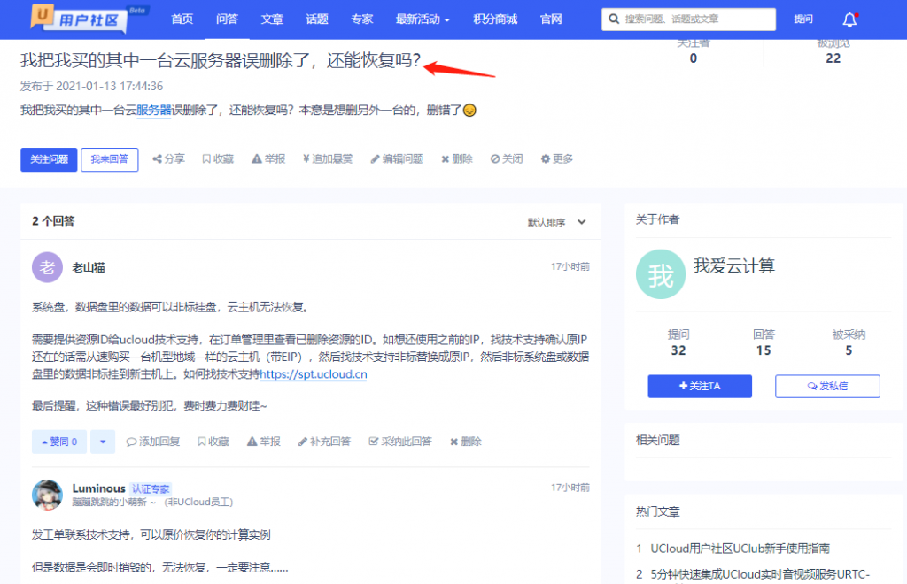This screenshot has width=907, height=584.
Task: Bookmark 老山猫's answer with 收藏
Action: point(213,442)
